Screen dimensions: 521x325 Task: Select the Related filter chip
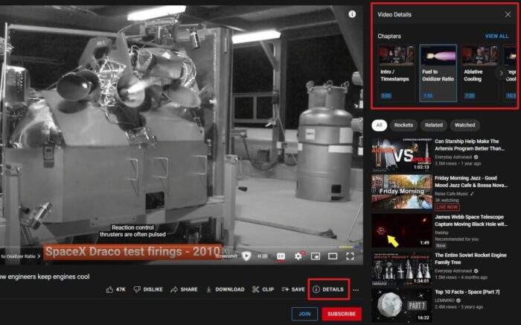tap(434, 125)
